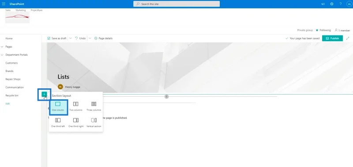Click Save as draft button
The height and width of the screenshot is (167, 353).
[57, 38]
